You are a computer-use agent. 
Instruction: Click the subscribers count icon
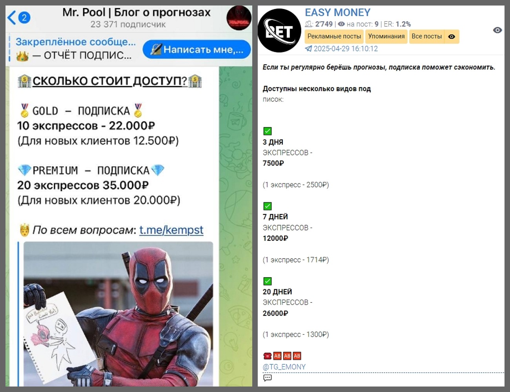[x=309, y=24]
